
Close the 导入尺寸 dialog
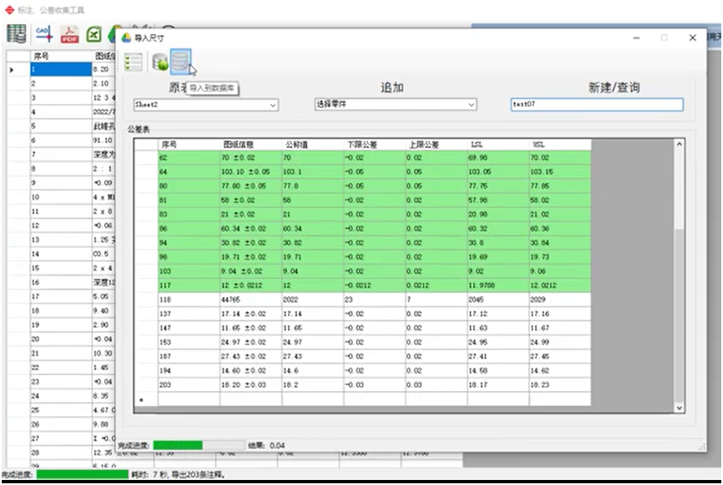[x=692, y=37]
